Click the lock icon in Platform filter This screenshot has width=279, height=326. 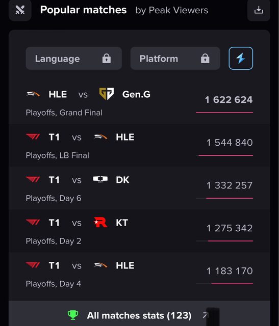pos(205,59)
